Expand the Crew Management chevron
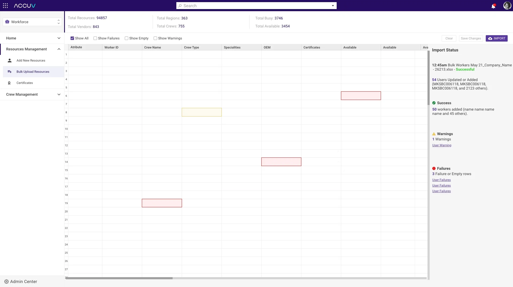513x287 pixels. [x=59, y=94]
